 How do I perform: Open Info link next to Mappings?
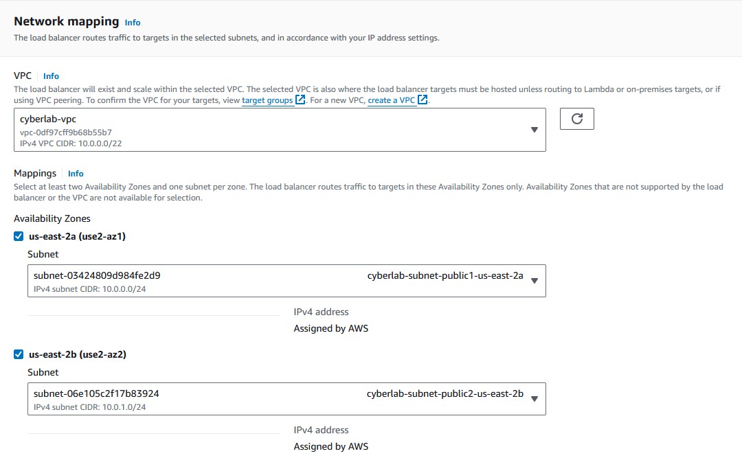tap(76, 174)
